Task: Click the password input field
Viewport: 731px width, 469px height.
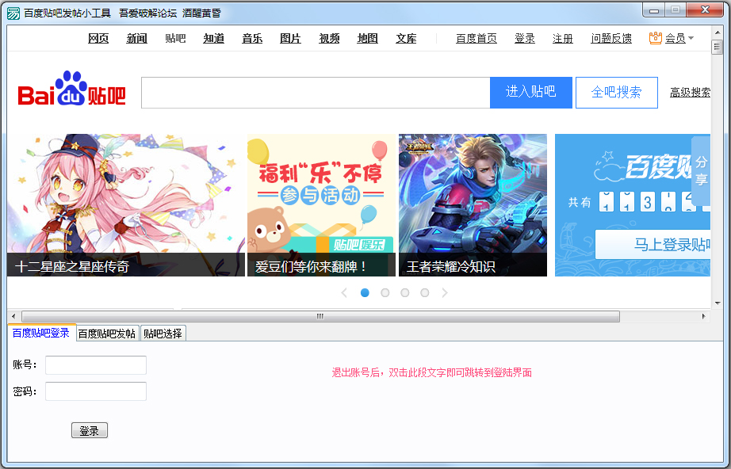Action: (96, 391)
